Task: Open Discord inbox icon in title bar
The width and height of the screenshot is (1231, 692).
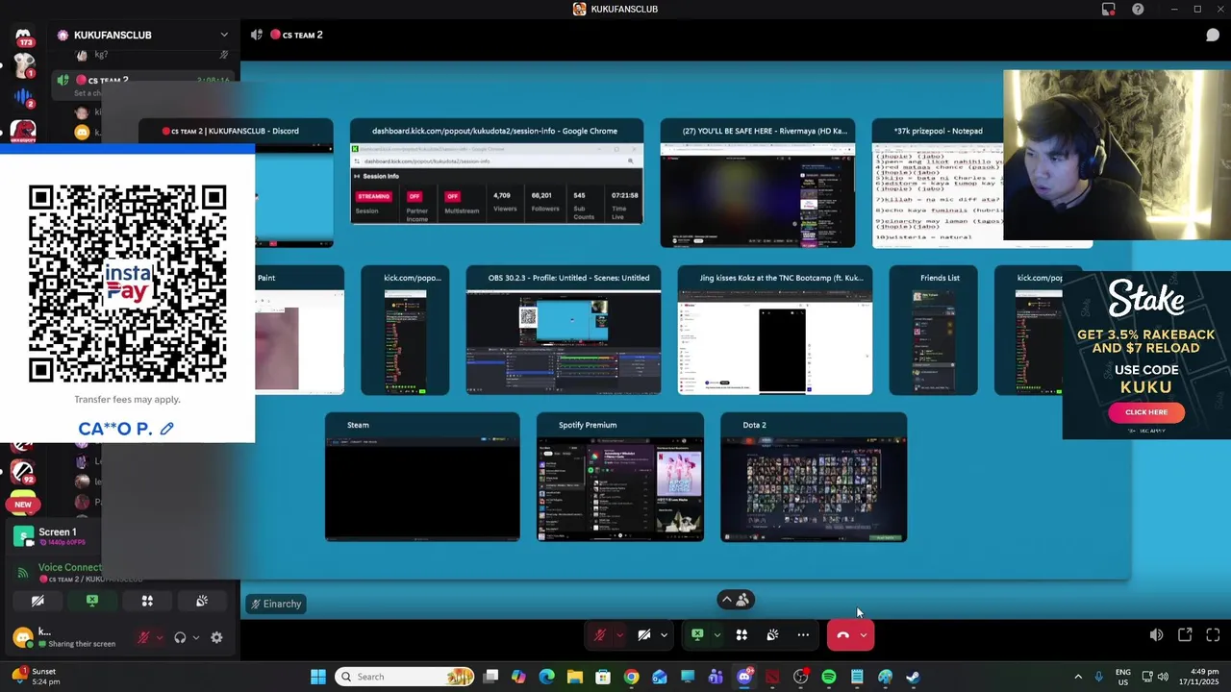Action: (x=1109, y=9)
